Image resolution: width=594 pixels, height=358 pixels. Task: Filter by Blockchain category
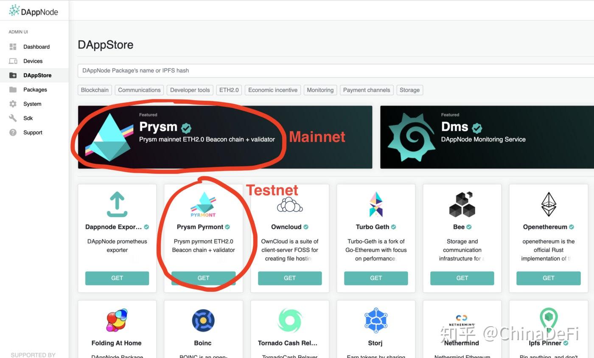[95, 90]
